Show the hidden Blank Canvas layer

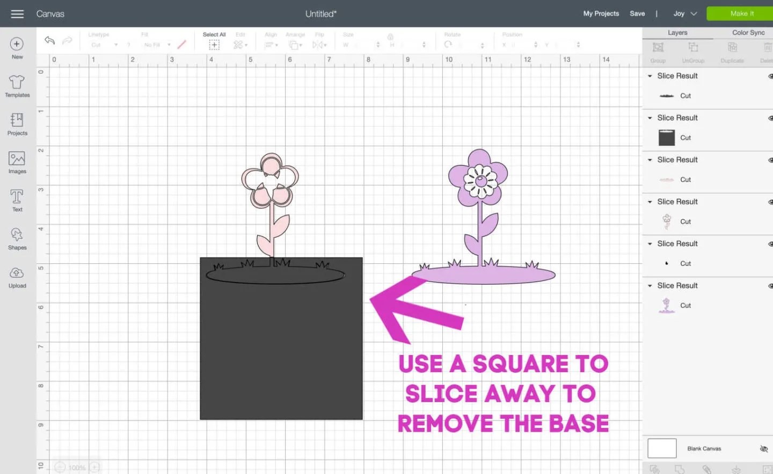(x=764, y=449)
